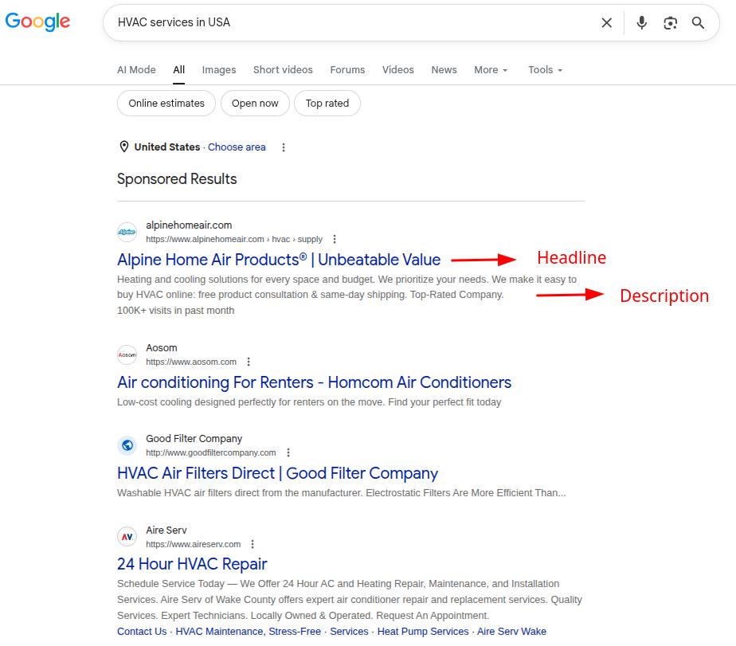Click the Low-cost cooling designed perfectly description
The image size is (736, 646).
[x=309, y=402]
